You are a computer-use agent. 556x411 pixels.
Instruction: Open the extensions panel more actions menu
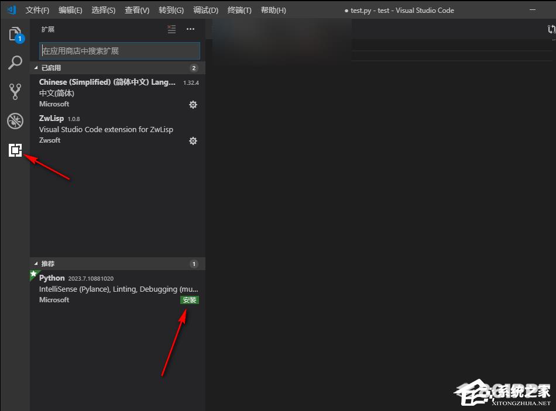190,29
